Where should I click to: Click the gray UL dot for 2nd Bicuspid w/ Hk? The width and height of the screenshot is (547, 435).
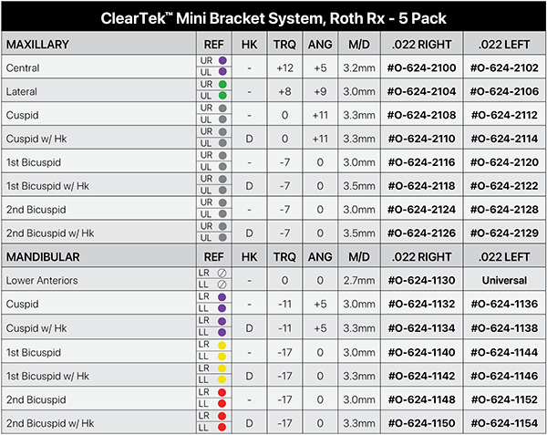tap(222, 237)
